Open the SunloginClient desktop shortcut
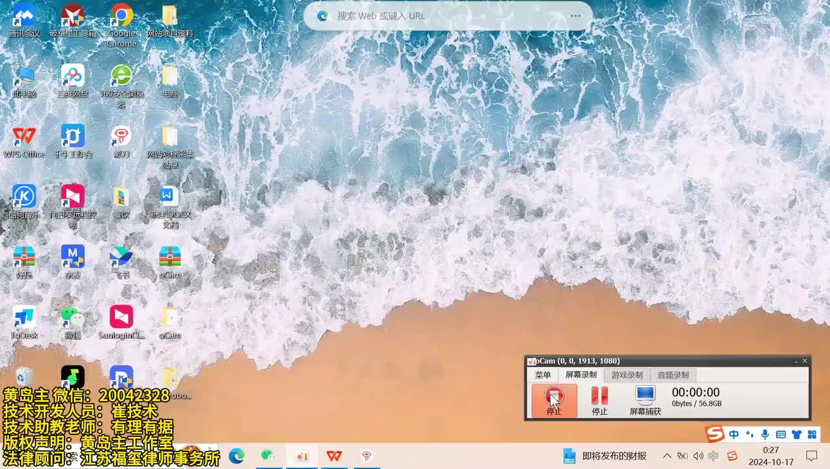 (x=121, y=323)
